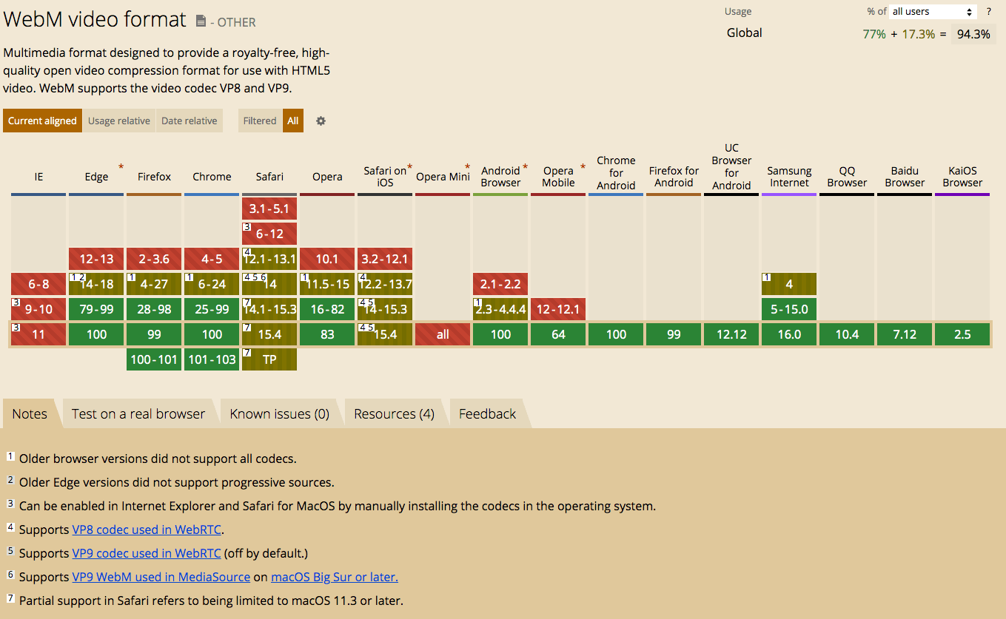The image size is (1006, 619).
Task: Switch to 'Usage relative' view
Action: pyautogui.click(x=118, y=121)
